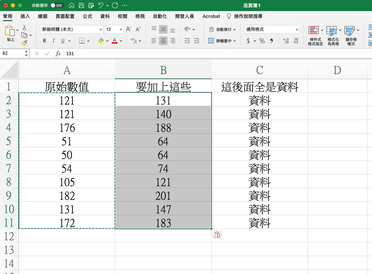Screen dimensions: 372x274
Task: Click Decrease Decimal icon
Action: pos(295,41)
